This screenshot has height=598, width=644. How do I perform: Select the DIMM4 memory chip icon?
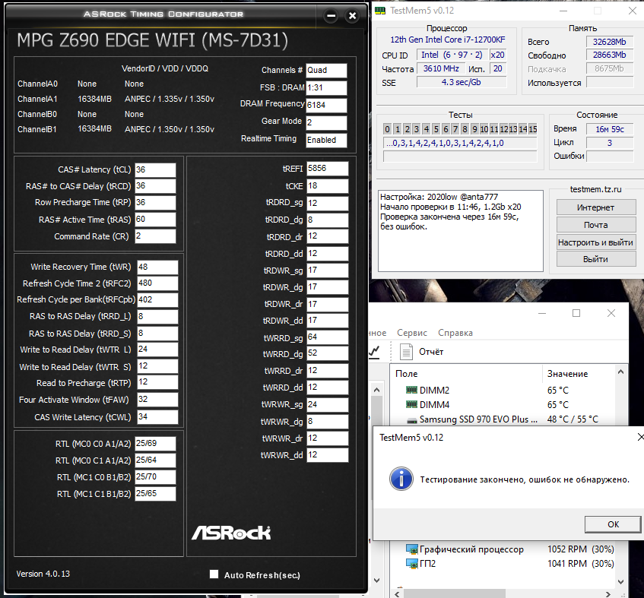point(411,405)
